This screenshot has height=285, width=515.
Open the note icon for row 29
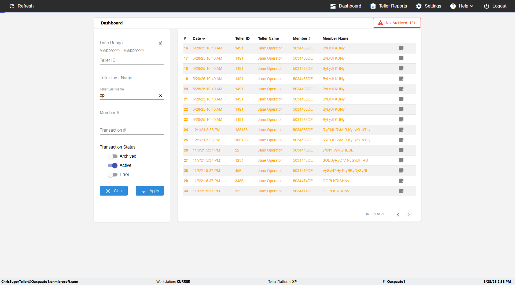click(401, 181)
